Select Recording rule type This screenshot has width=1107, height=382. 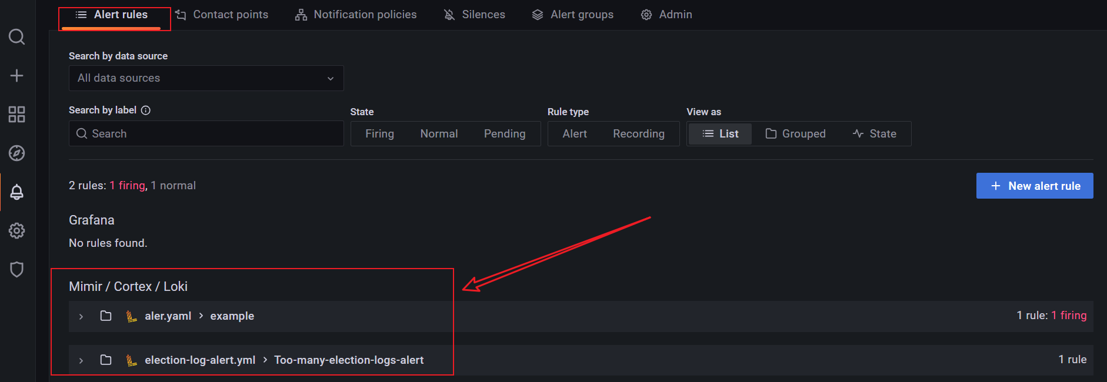pyautogui.click(x=638, y=134)
